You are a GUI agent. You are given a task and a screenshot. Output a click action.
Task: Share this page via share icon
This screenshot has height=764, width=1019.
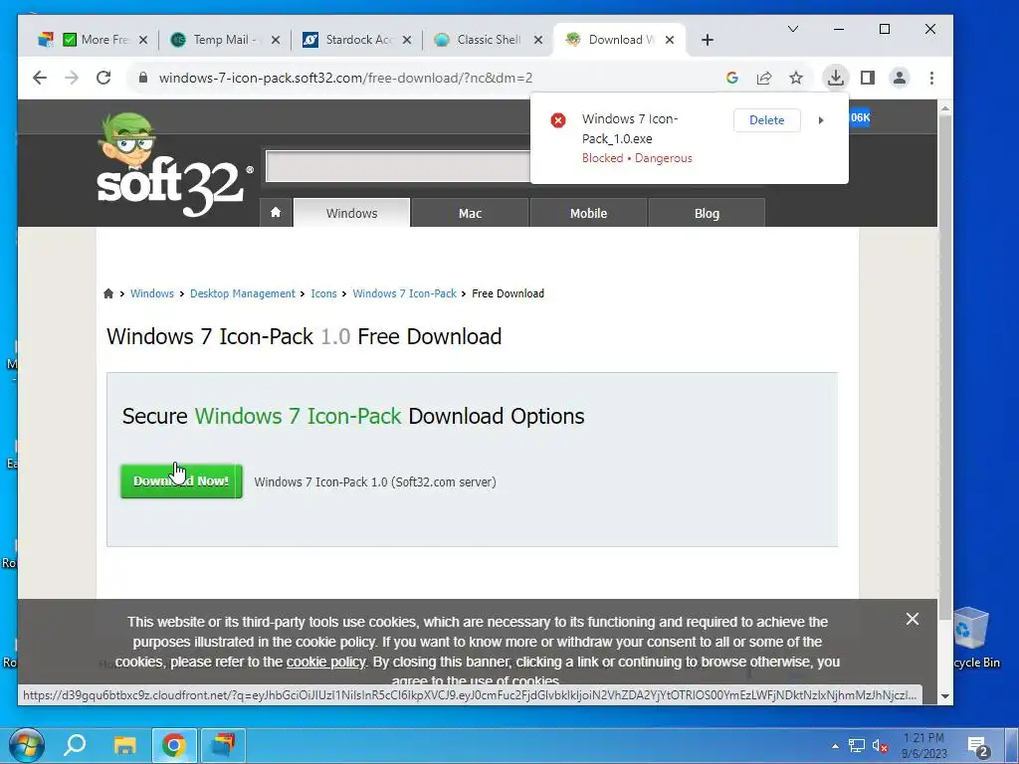tap(764, 78)
